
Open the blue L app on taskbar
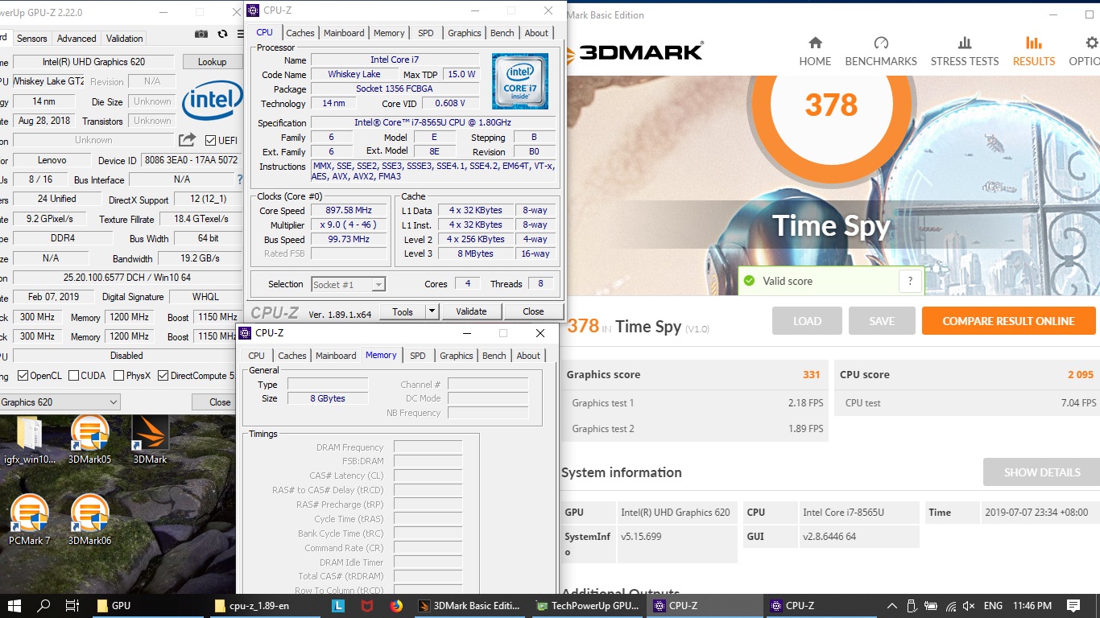click(339, 606)
